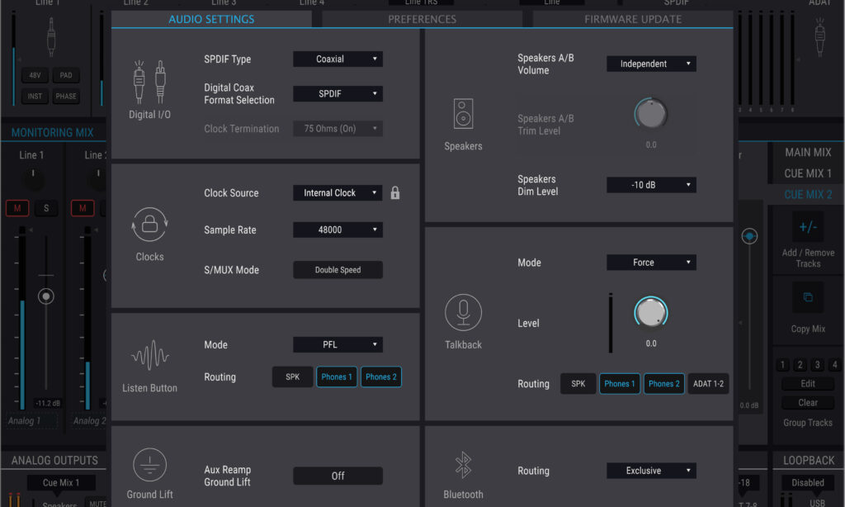
Task: Adjust the Speakers A/B Trim Level knob
Action: [x=651, y=113]
